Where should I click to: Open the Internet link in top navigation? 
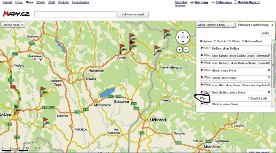click(x=7, y=2)
